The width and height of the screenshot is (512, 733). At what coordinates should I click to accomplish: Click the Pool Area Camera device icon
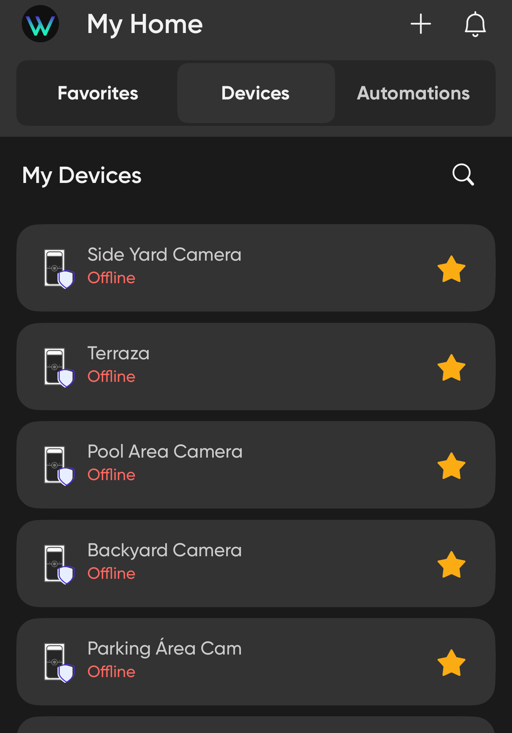point(59,466)
